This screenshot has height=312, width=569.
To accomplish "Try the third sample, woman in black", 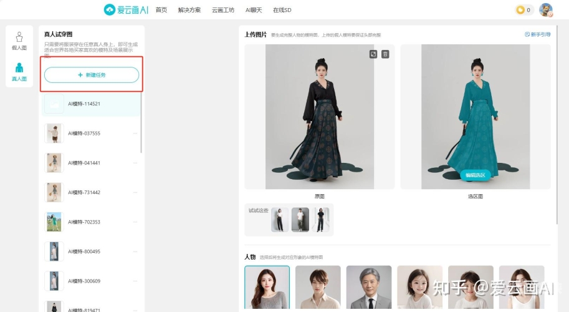I will click(x=321, y=220).
